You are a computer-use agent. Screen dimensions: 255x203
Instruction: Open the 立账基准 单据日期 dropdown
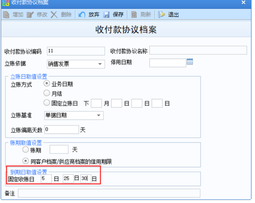[x=99, y=115]
